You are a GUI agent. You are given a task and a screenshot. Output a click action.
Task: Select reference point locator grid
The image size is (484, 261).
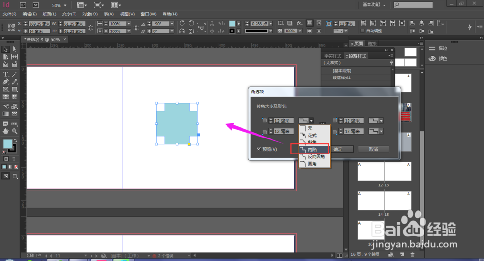(12, 27)
